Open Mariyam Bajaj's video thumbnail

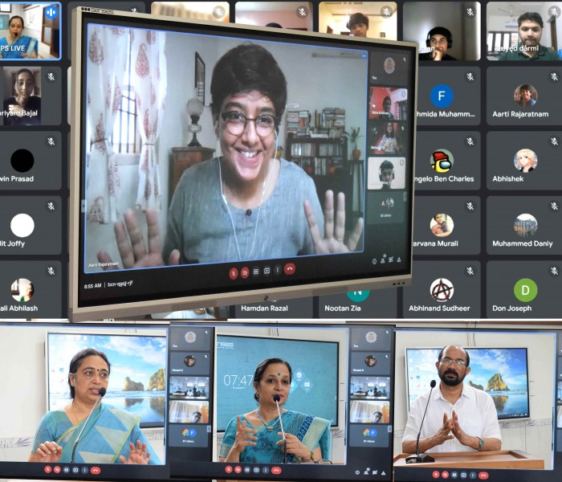(22, 96)
